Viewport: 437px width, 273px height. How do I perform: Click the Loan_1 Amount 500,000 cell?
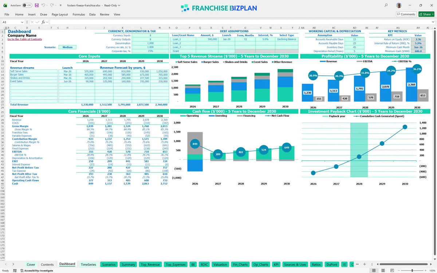click(x=207, y=39)
